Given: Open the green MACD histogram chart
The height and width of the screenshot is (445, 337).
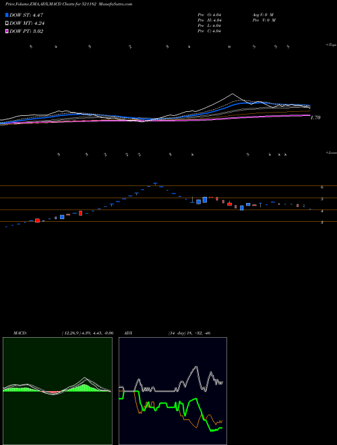Looking at the screenshot, I should pyautogui.click(x=57, y=391).
